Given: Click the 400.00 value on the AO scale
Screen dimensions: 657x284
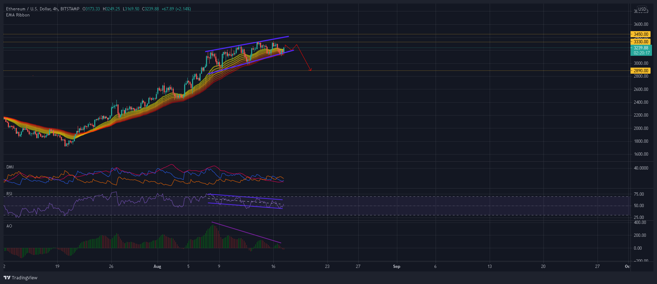Looking at the screenshot, I should click(x=640, y=222).
